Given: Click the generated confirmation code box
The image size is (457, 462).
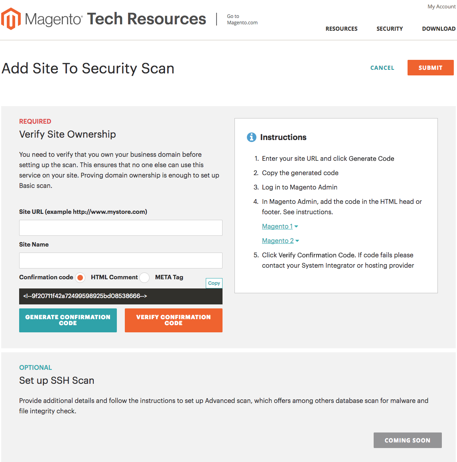Looking at the screenshot, I should point(121,296).
